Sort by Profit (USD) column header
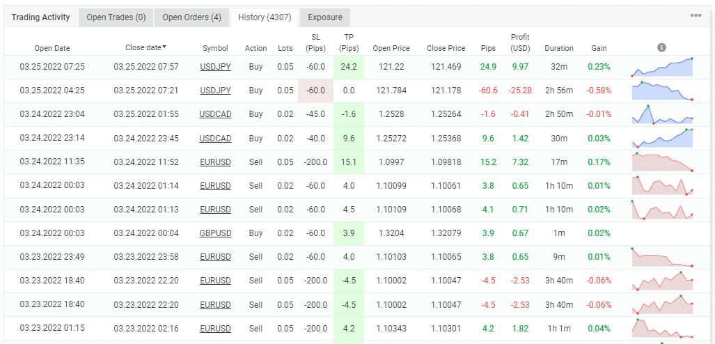This screenshot has height=344, width=715. (520, 42)
